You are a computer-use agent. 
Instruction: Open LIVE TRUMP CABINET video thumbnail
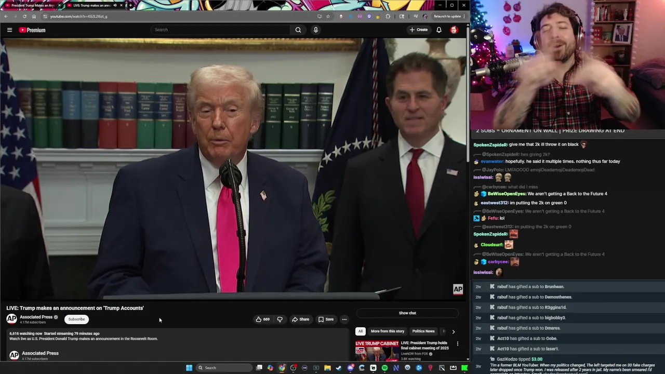coord(377,351)
